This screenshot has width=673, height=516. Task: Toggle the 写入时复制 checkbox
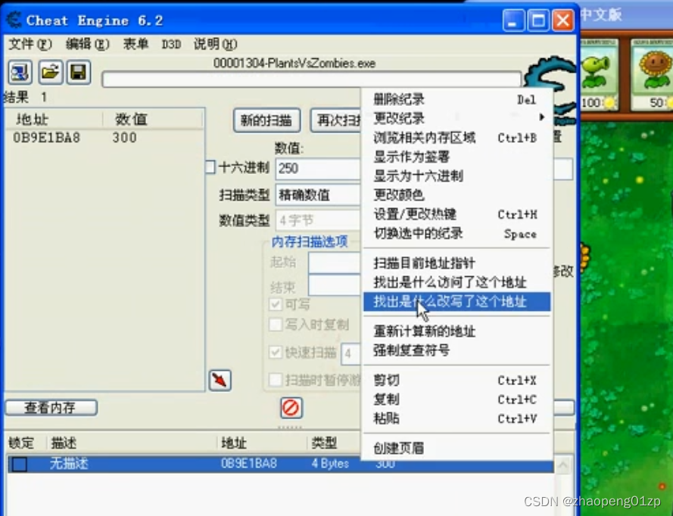tap(275, 325)
